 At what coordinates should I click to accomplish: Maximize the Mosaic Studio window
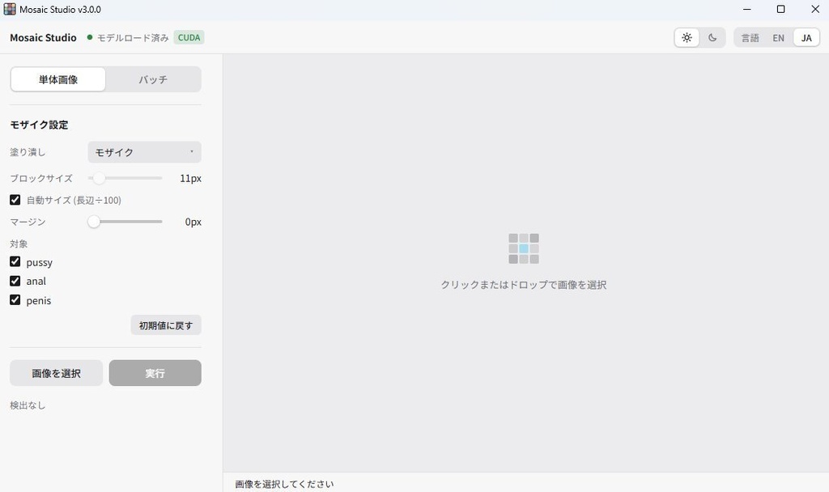click(x=781, y=9)
